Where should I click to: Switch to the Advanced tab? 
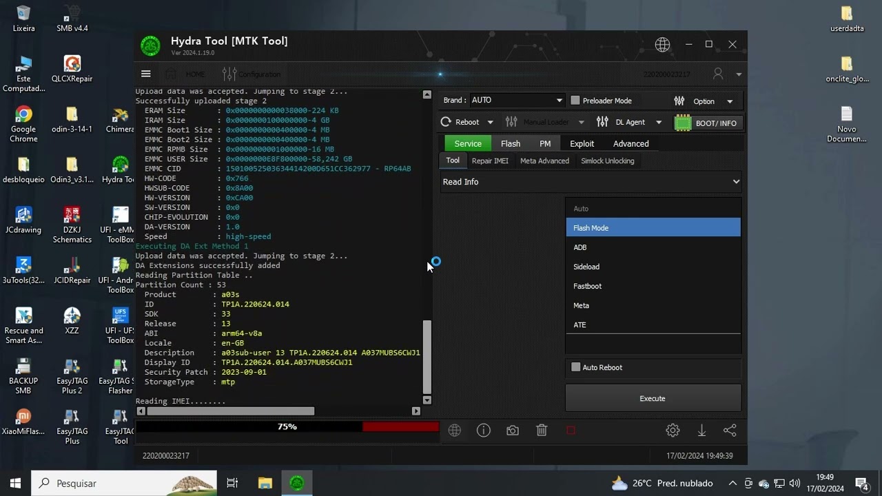(x=630, y=143)
